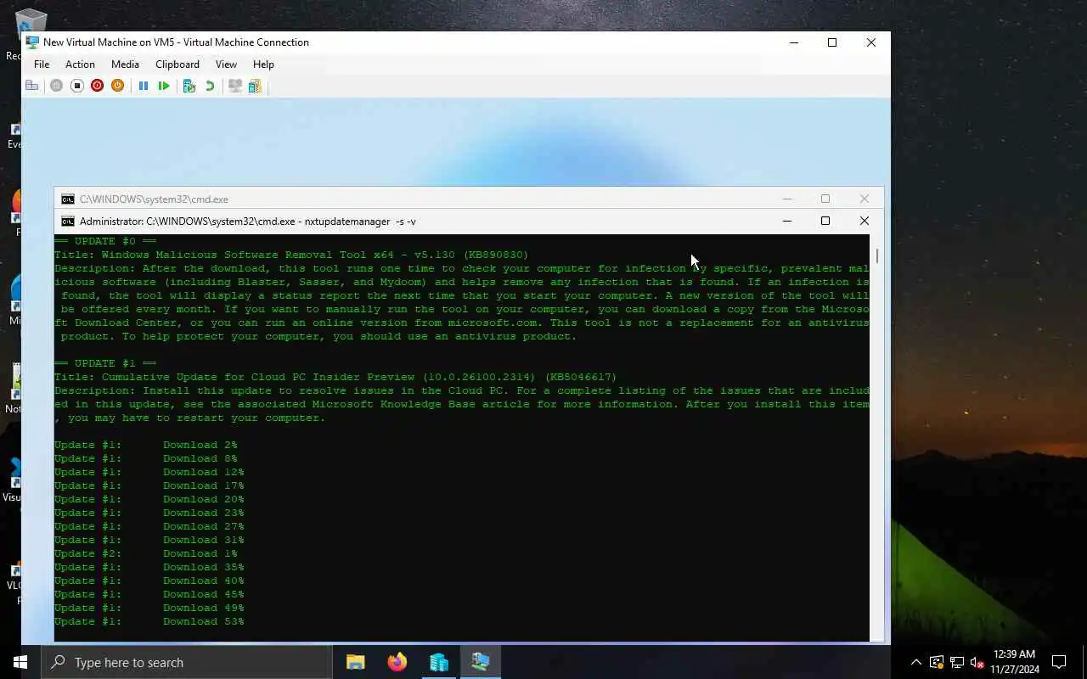Click the Virtual Machine Connection title bar icon
1087x679 pixels.
pos(32,42)
